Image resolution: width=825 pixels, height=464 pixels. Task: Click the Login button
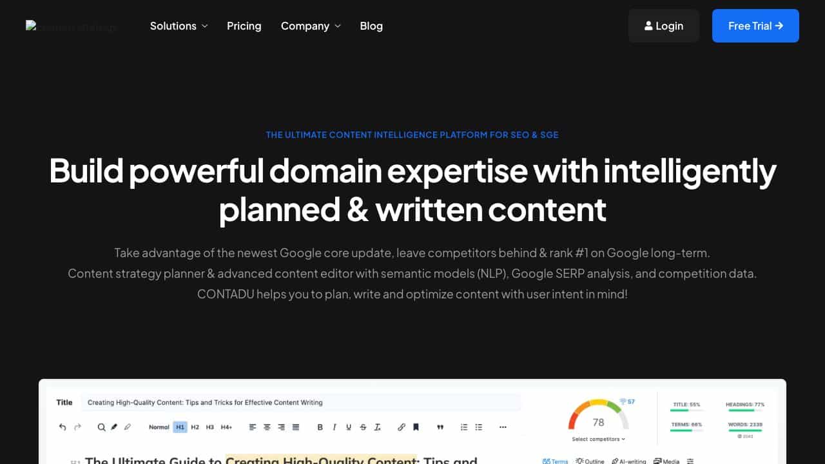pyautogui.click(x=664, y=26)
